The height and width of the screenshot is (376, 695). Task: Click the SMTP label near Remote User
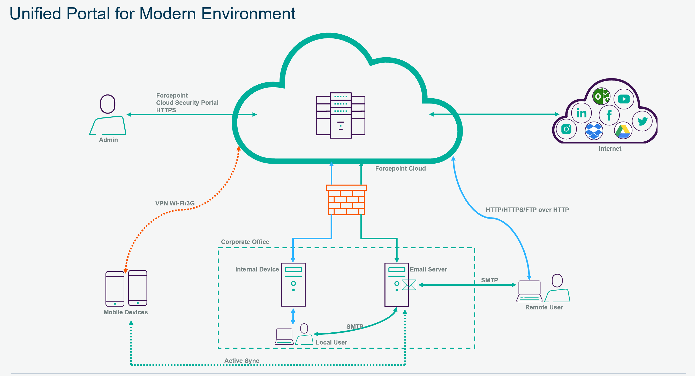click(x=489, y=280)
